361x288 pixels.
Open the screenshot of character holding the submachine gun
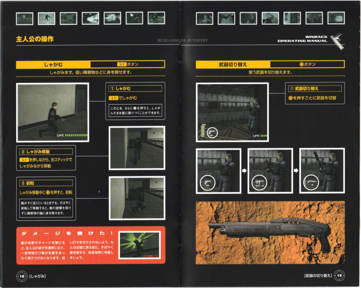pos(270,171)
